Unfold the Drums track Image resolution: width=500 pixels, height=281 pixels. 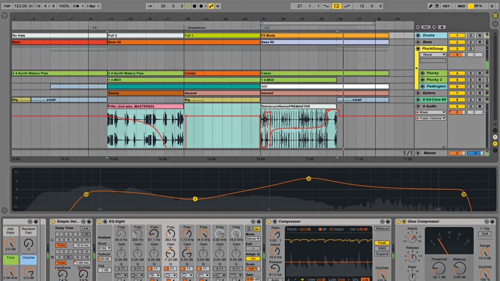click(x=418, y=36)
